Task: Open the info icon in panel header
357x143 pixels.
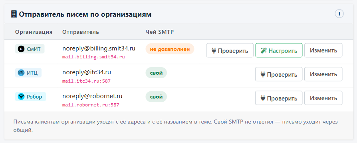Action: tap(339, 14)
